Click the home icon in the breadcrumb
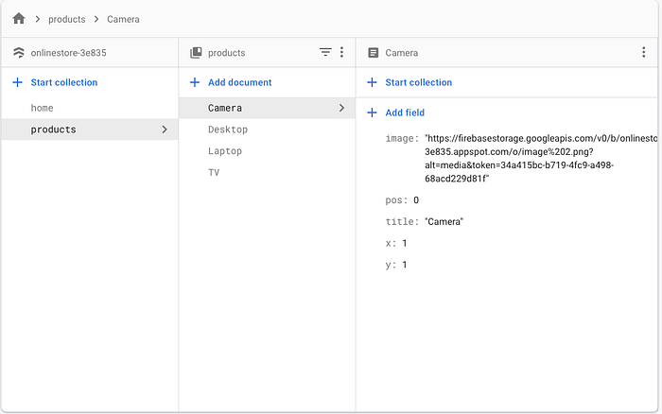This screenshot has height=414, width=662. (19, 19)
